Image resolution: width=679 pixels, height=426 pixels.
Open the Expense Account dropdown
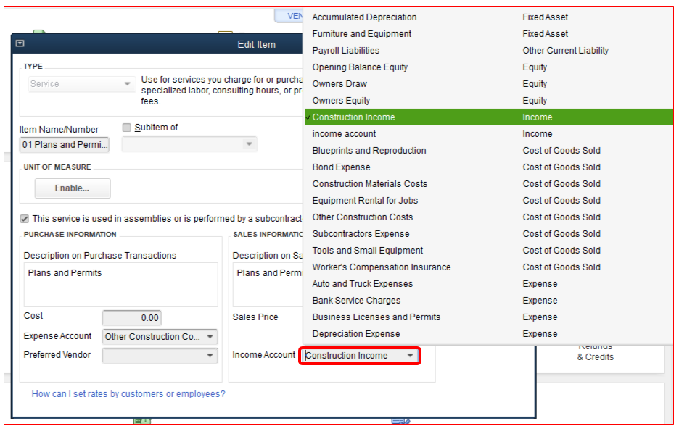click(x=212, y=337)
